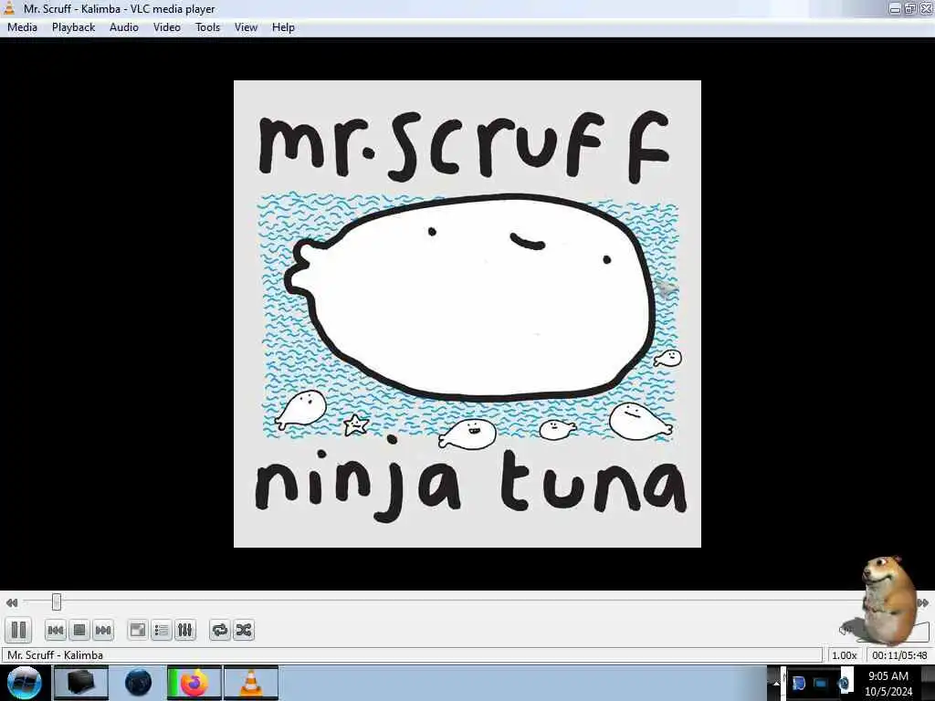Open the View menu
The width and height of the screenshot is (935, 701).
pos(246,27)
